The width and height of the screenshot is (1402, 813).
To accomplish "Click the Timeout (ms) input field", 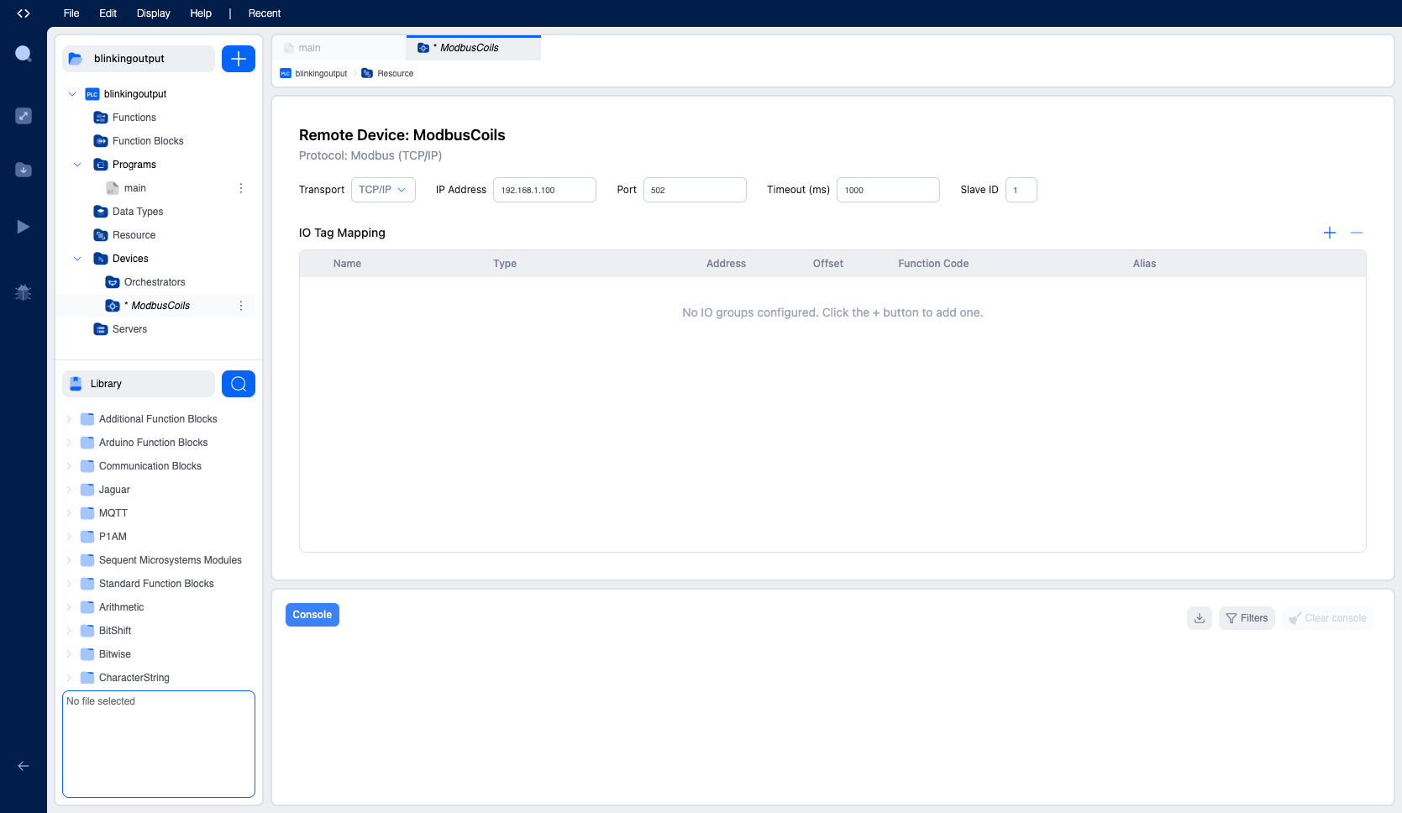I will tap(888, 190).
